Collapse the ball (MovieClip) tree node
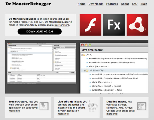154x120 pixels. tap(85, 70)
